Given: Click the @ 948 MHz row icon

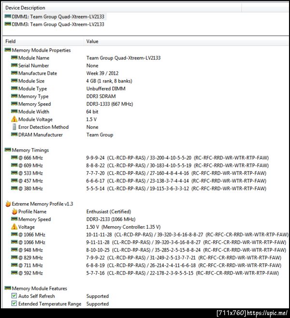Looking at the screenshot, I should [x=14, y=249].
